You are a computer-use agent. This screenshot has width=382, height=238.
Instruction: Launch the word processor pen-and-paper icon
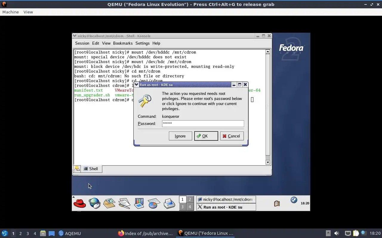124,203
